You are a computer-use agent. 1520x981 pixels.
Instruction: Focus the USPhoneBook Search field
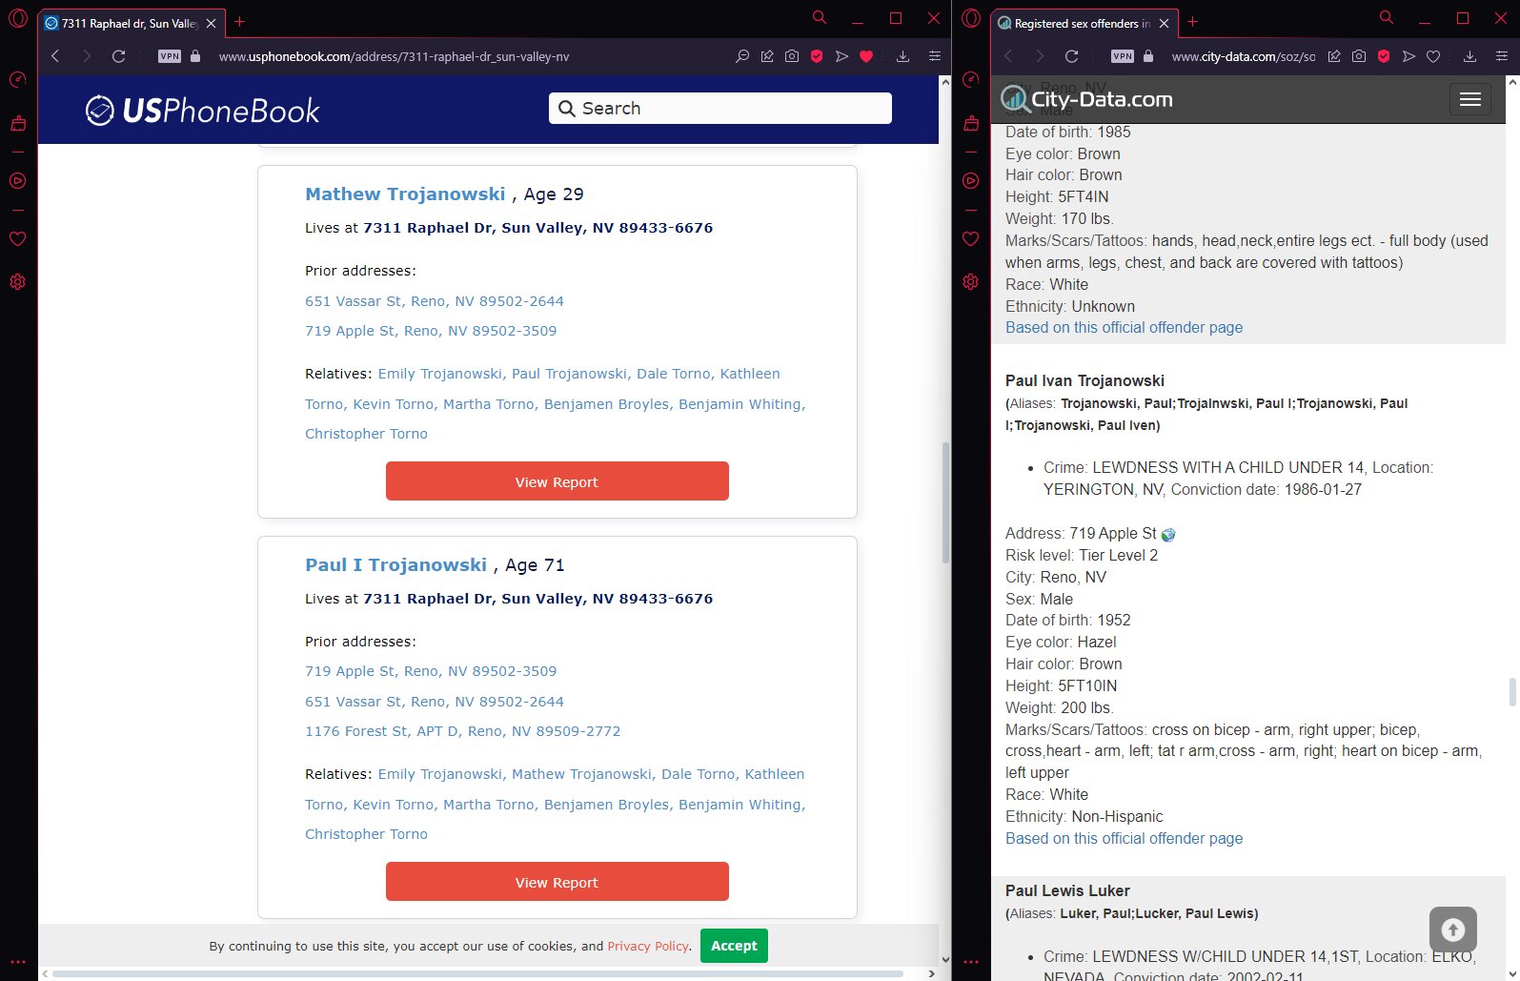pos(719,109)
